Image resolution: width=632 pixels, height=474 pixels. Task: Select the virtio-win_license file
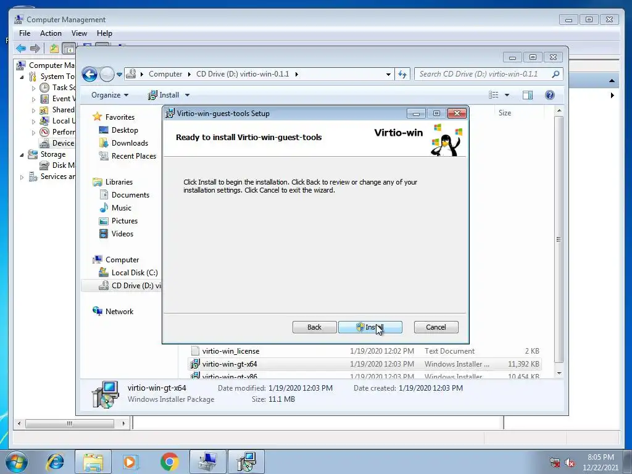231,351
